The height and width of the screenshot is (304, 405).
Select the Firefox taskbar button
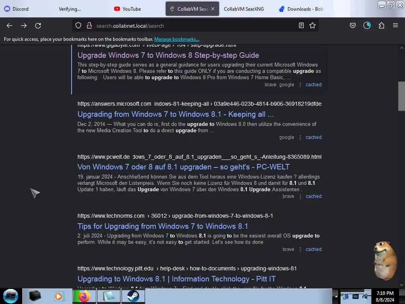point(84,296)
